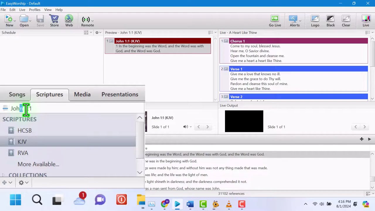Viewport: 375px width, 211px height.
Task: Select the Chorus 1 live slide
Action: tap(294, 51)
